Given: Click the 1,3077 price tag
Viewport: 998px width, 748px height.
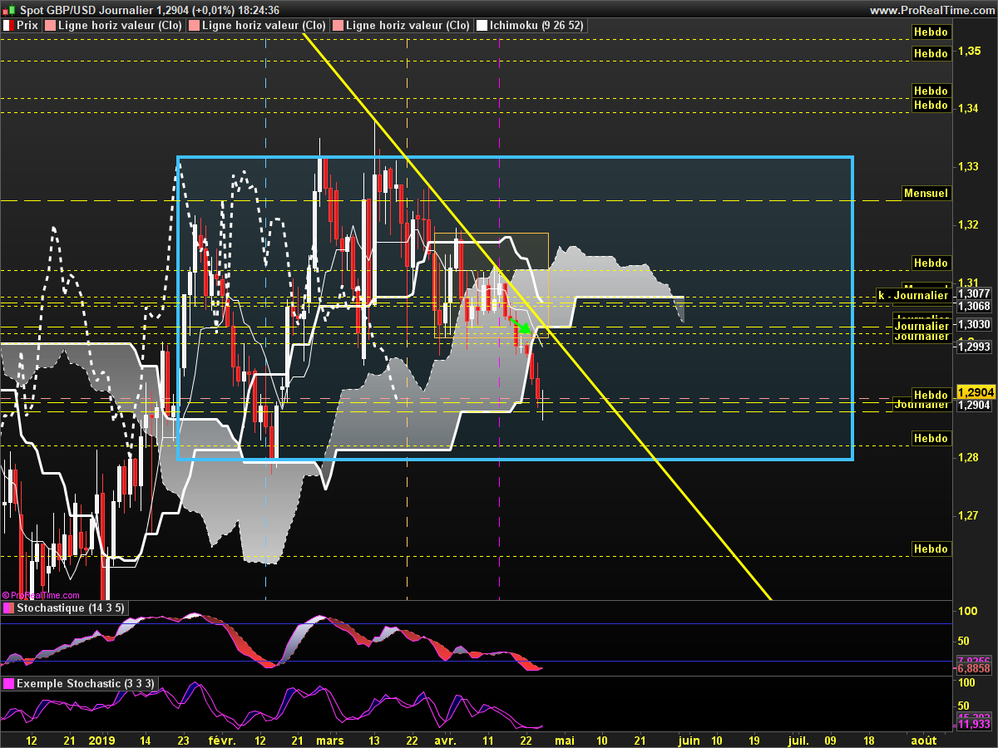Looking at the screenshot, I should click(973, 293).
